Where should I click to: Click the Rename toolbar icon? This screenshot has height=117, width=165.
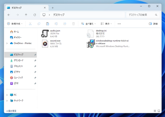56,24
